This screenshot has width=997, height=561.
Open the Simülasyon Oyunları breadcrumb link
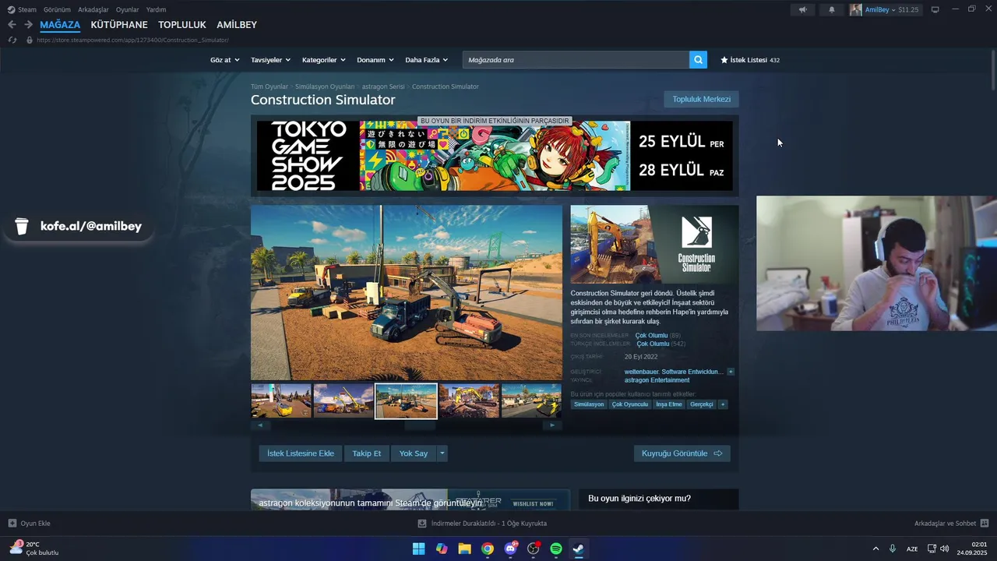(x=325, y=86)
